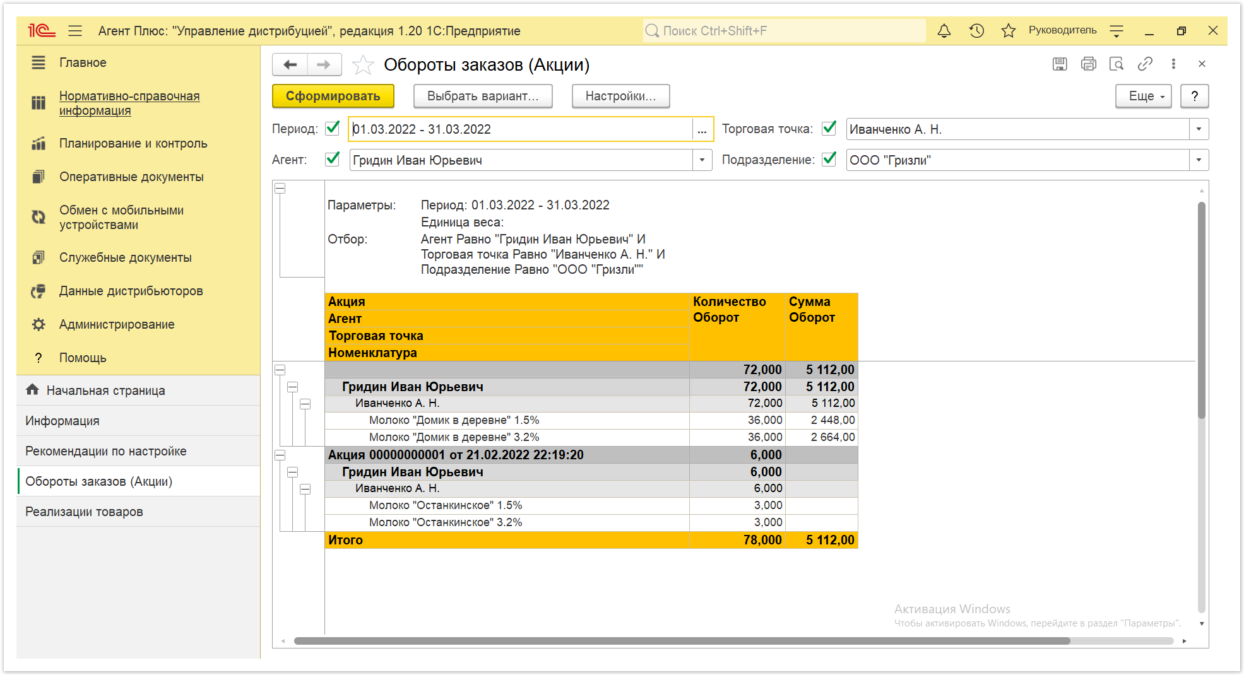Click Оперативные документы icon

[x=39, y=177]
